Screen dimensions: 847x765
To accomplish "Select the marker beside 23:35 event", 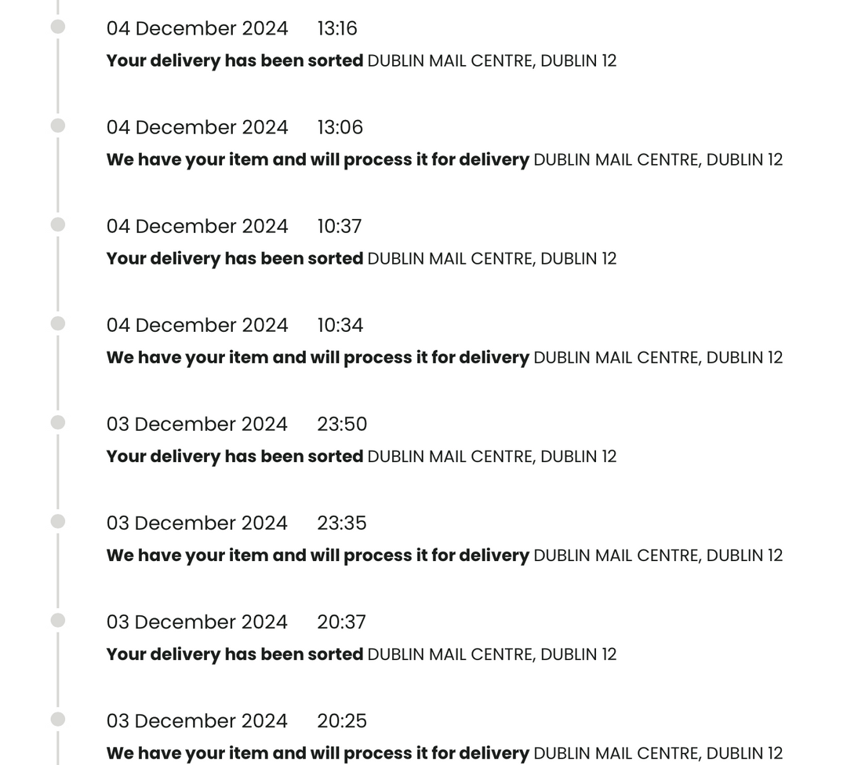I will (x=58, y=521).
